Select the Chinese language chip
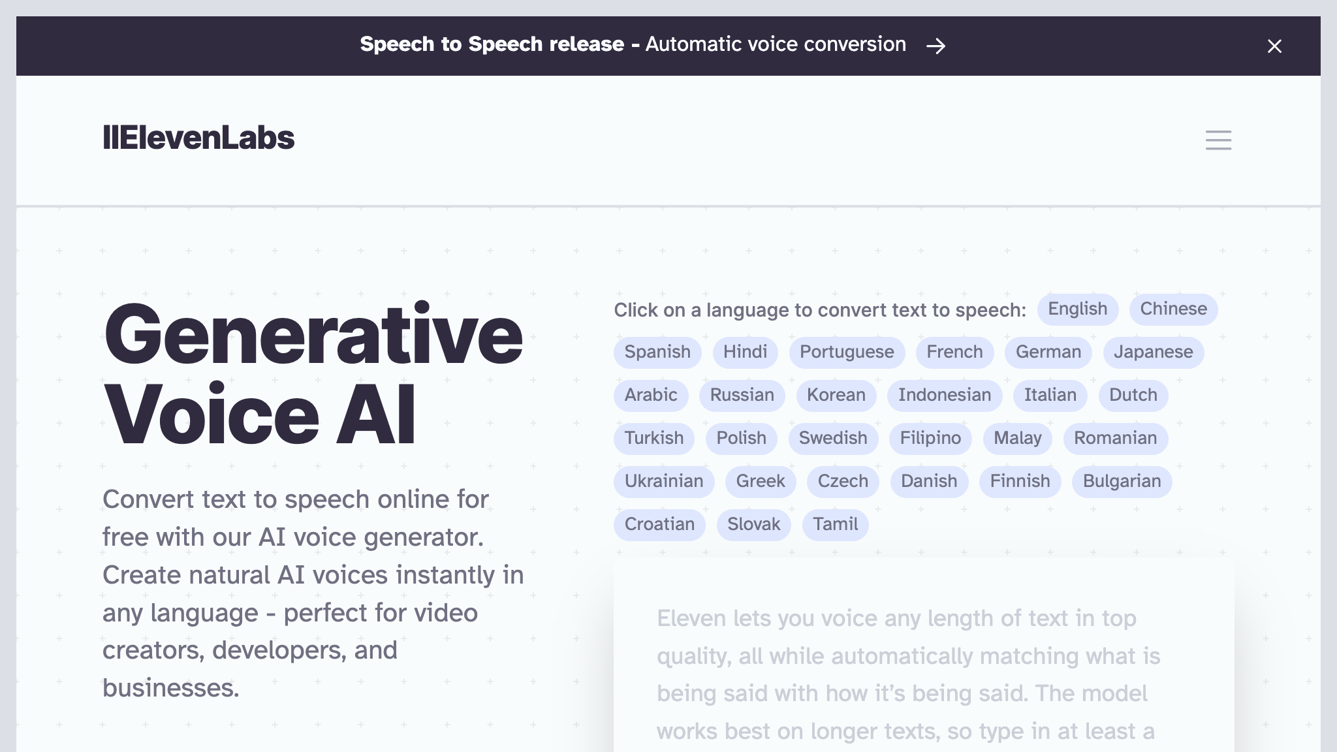1337x752 pixels. coord(1173,309)
